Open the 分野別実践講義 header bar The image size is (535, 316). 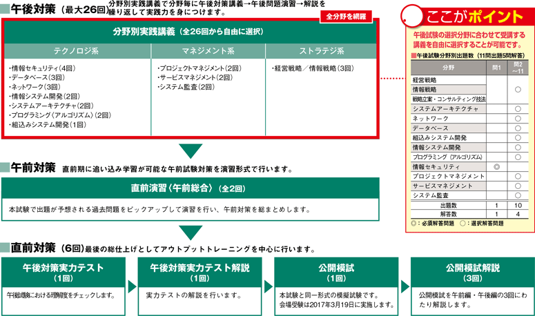(x=189, y=32)
